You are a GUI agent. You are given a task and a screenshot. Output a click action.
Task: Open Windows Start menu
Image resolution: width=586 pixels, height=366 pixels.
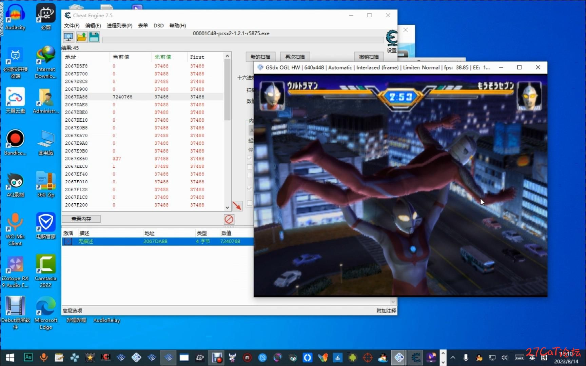[x=10, y=358]
